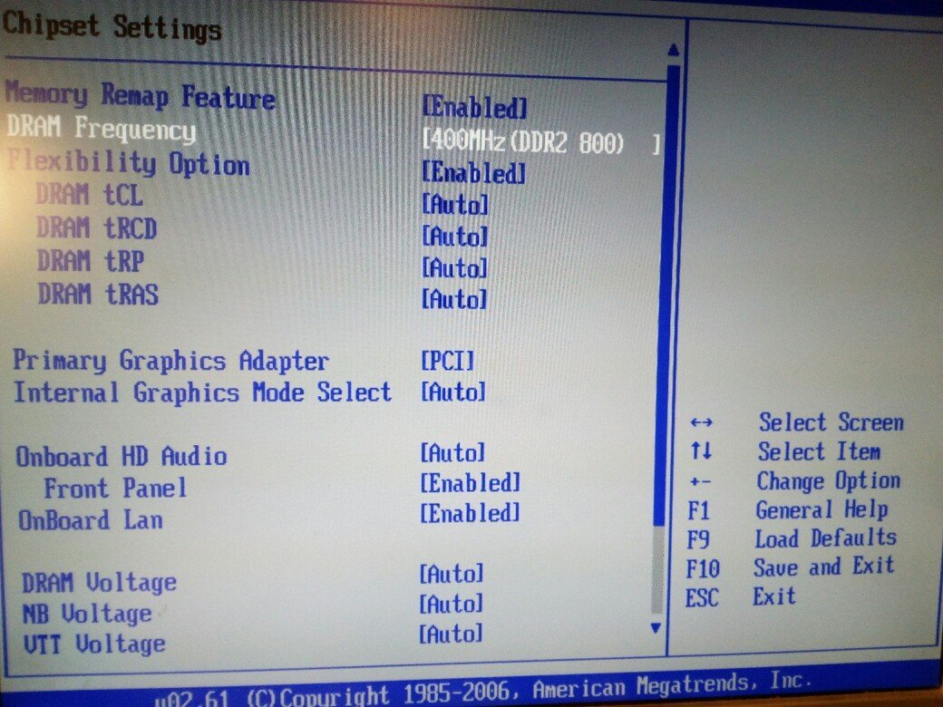
Task: Change Primary Graphics Adapter PCI value
Action: (447, 362)
